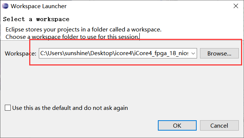Confirm the workspace with OK
This screenshot has height=138, width=244.
[177, 125]
